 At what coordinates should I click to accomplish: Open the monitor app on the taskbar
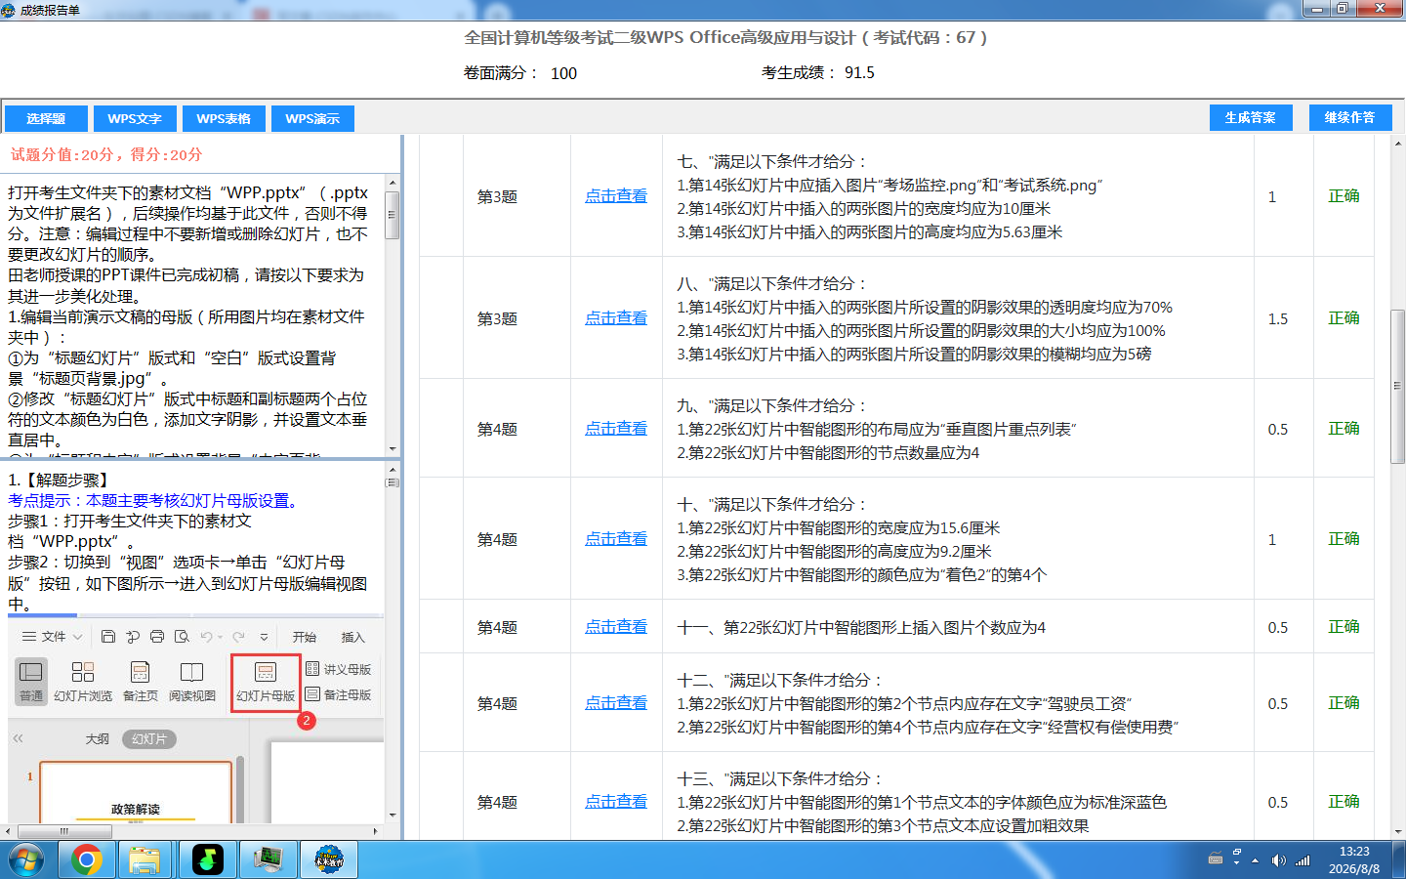coord(268,860)
